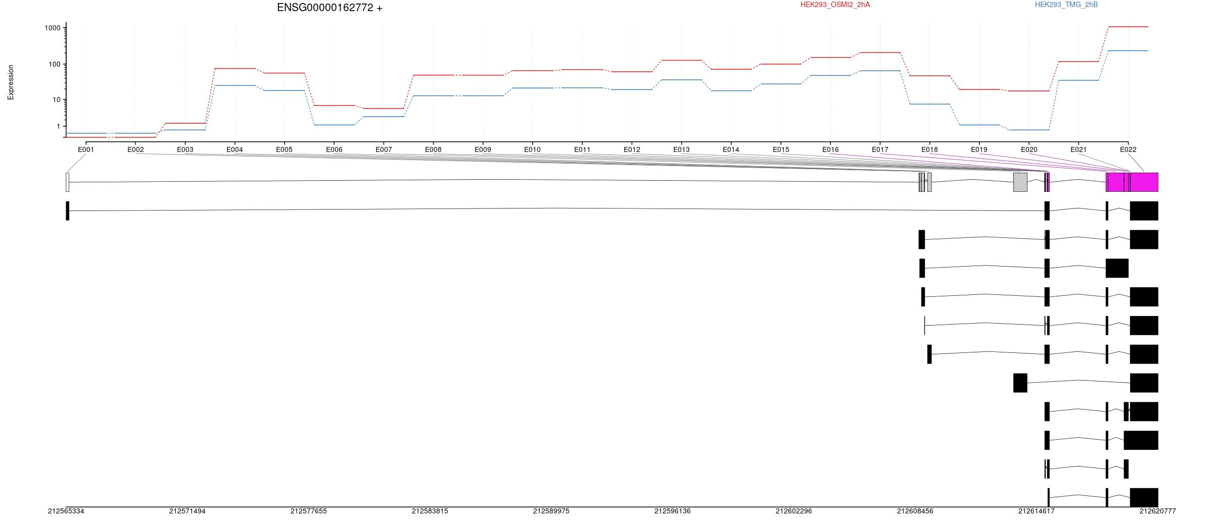This screenshot has width=1213, height=520.
Task: Click genomic coordinate 212577655
Action: pyautogui.click(x=309, y=511)
